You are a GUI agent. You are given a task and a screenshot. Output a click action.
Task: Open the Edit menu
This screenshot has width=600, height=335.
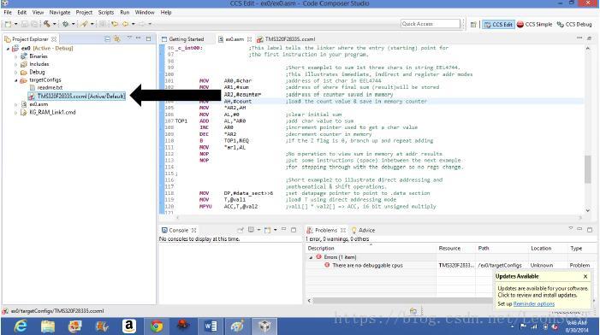[21, 12]
